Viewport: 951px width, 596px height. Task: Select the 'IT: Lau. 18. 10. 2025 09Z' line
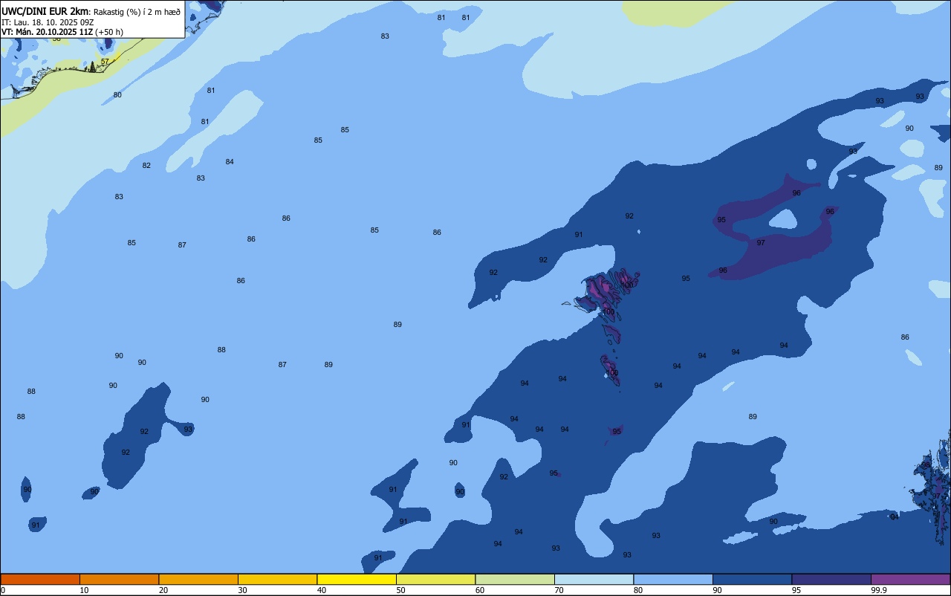pos(47,22)
